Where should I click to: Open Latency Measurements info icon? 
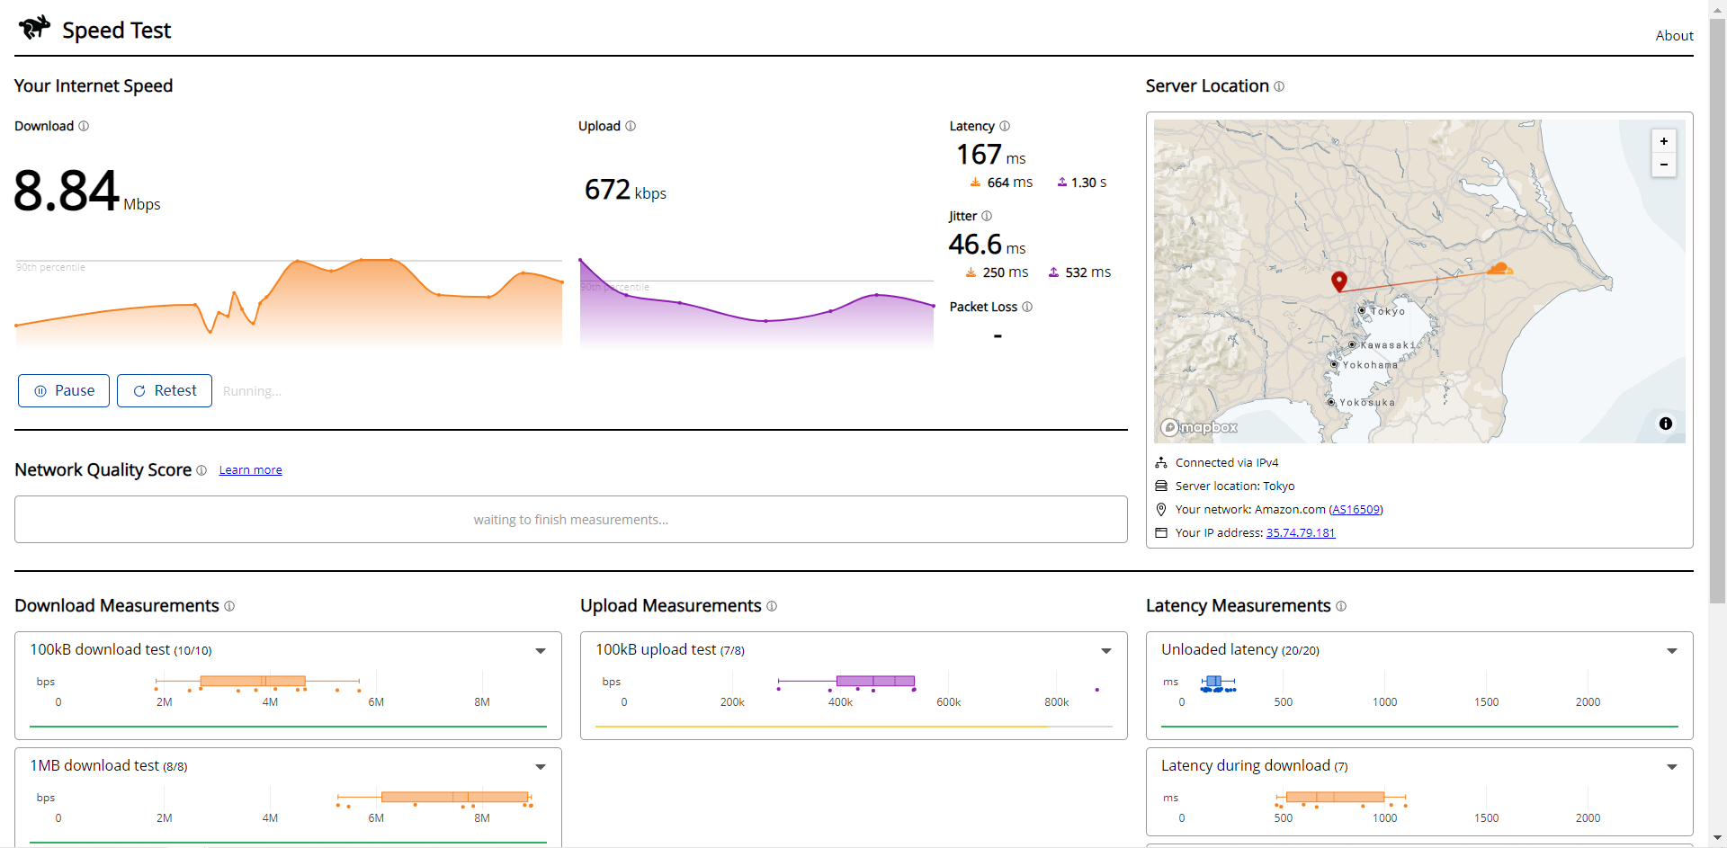(x=1341, y=606)
